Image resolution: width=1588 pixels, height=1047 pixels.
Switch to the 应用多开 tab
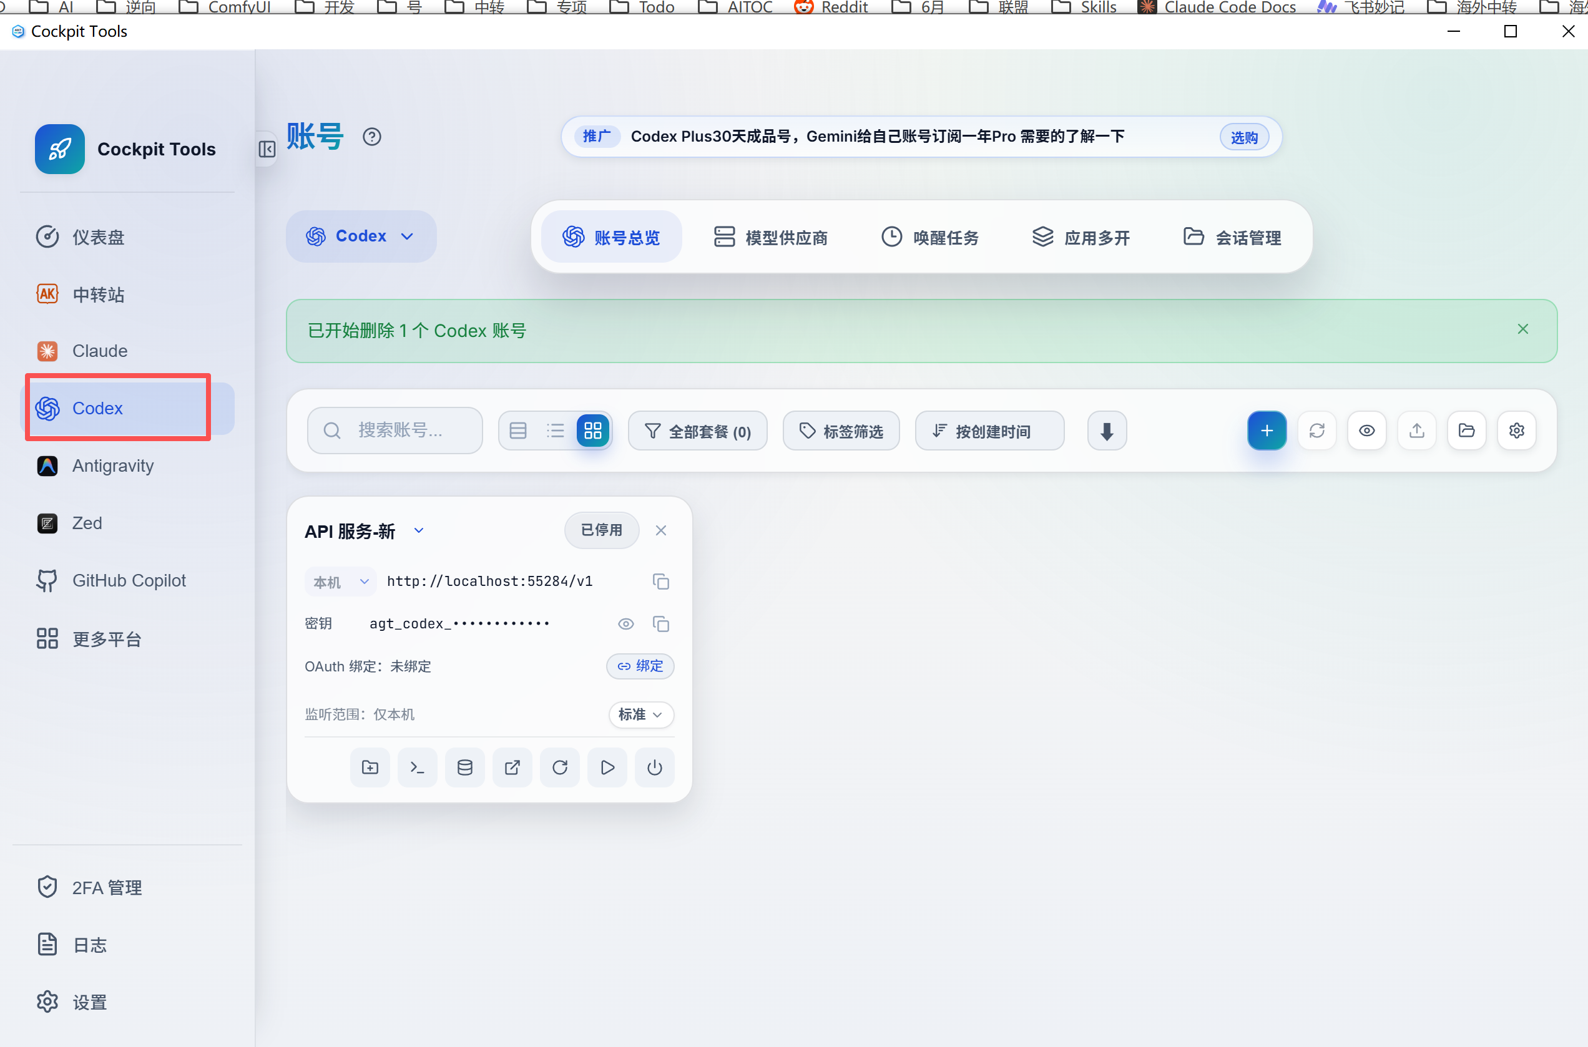point(1081,237)
